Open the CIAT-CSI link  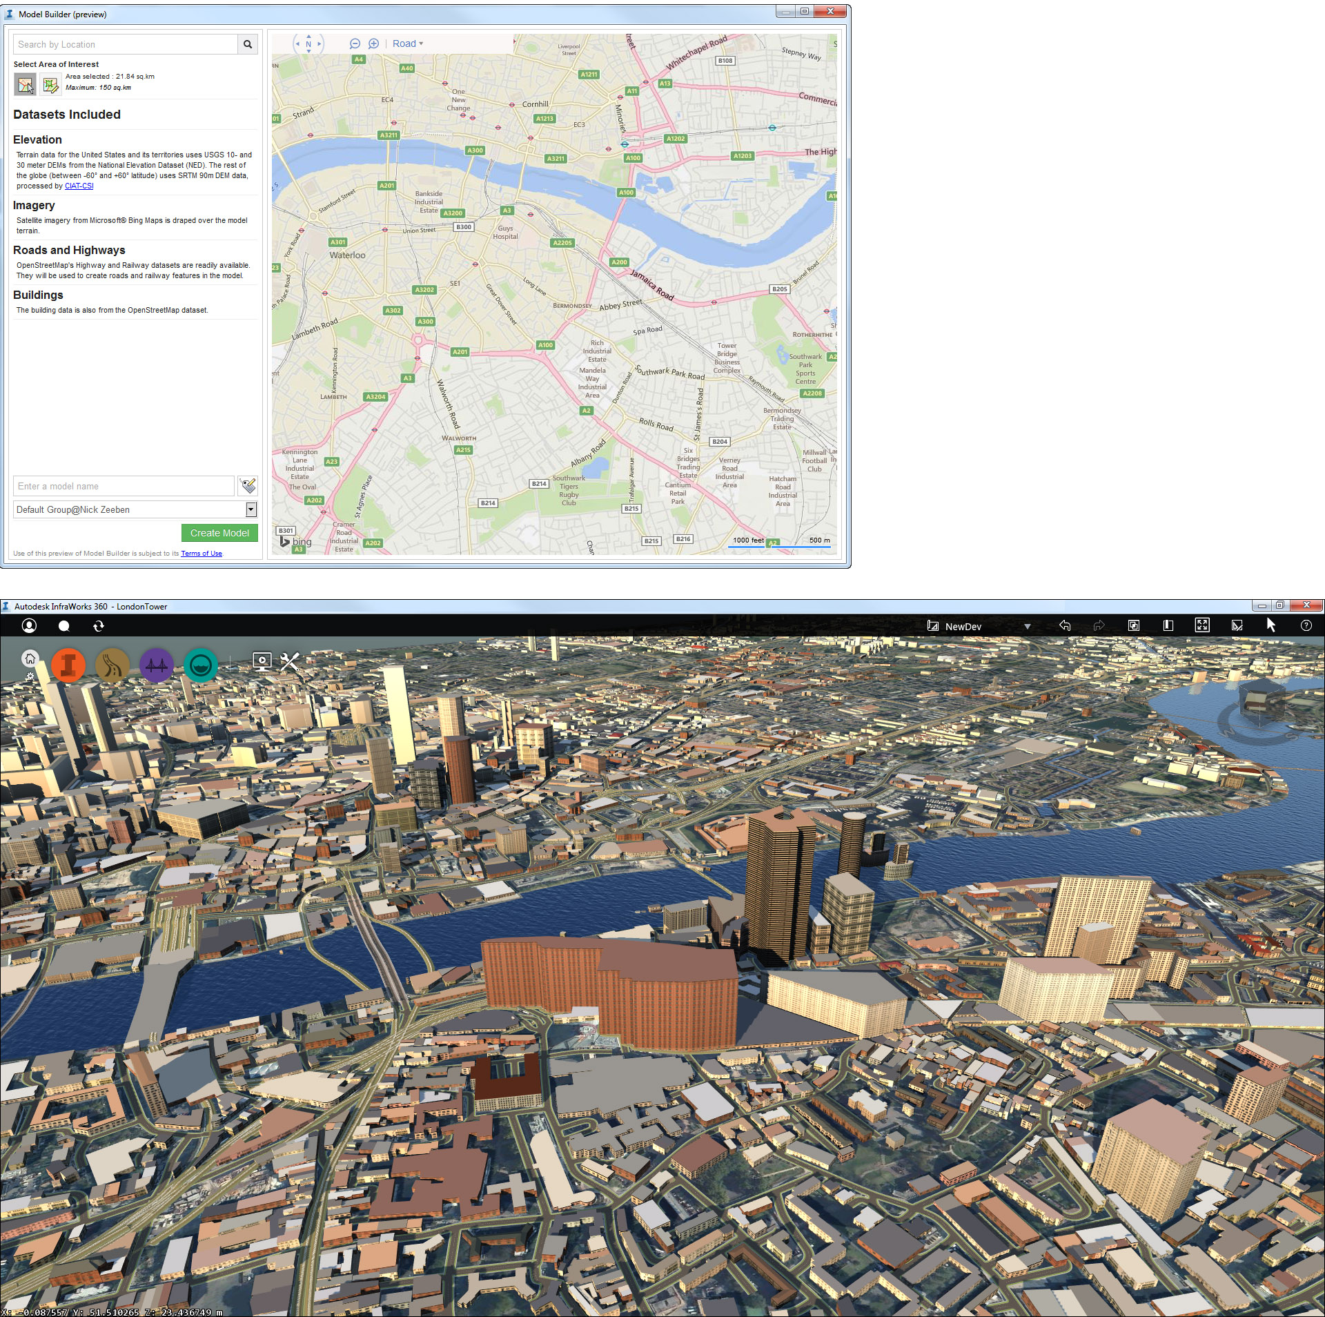tap(79, 186)
